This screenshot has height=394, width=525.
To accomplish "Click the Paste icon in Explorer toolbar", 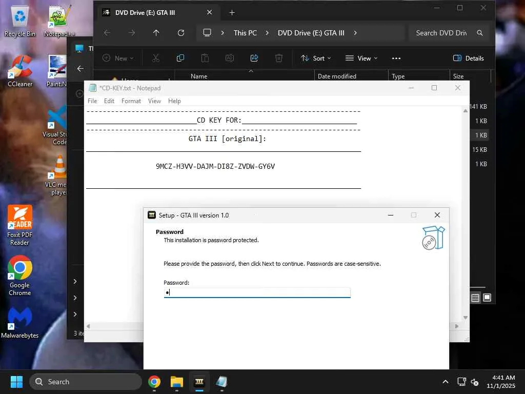I will (x=205, y=58).
